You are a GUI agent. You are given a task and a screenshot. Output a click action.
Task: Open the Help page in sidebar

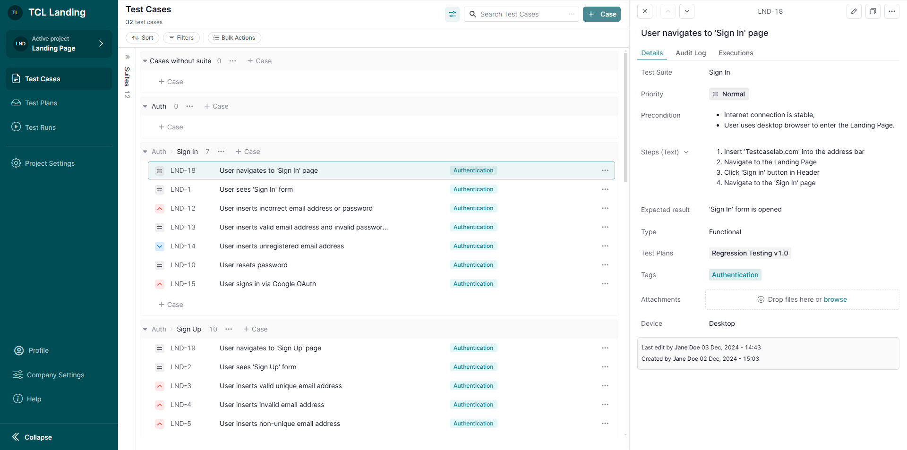[34, 399]
